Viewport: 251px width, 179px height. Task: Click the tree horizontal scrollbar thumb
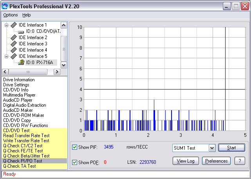28,72
